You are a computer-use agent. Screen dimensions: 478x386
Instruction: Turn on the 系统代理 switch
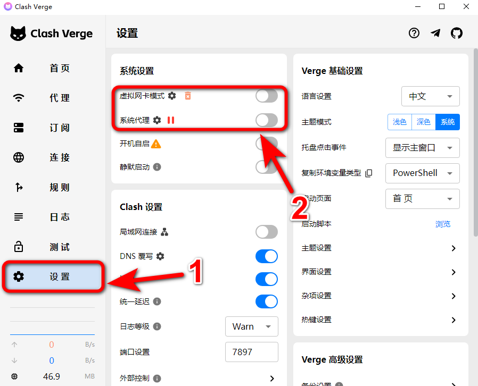[267, 120]
